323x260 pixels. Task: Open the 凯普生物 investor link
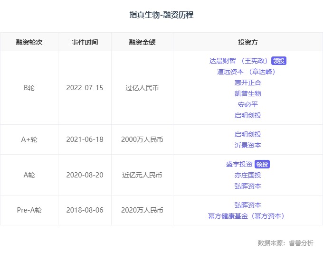[248, 93]
